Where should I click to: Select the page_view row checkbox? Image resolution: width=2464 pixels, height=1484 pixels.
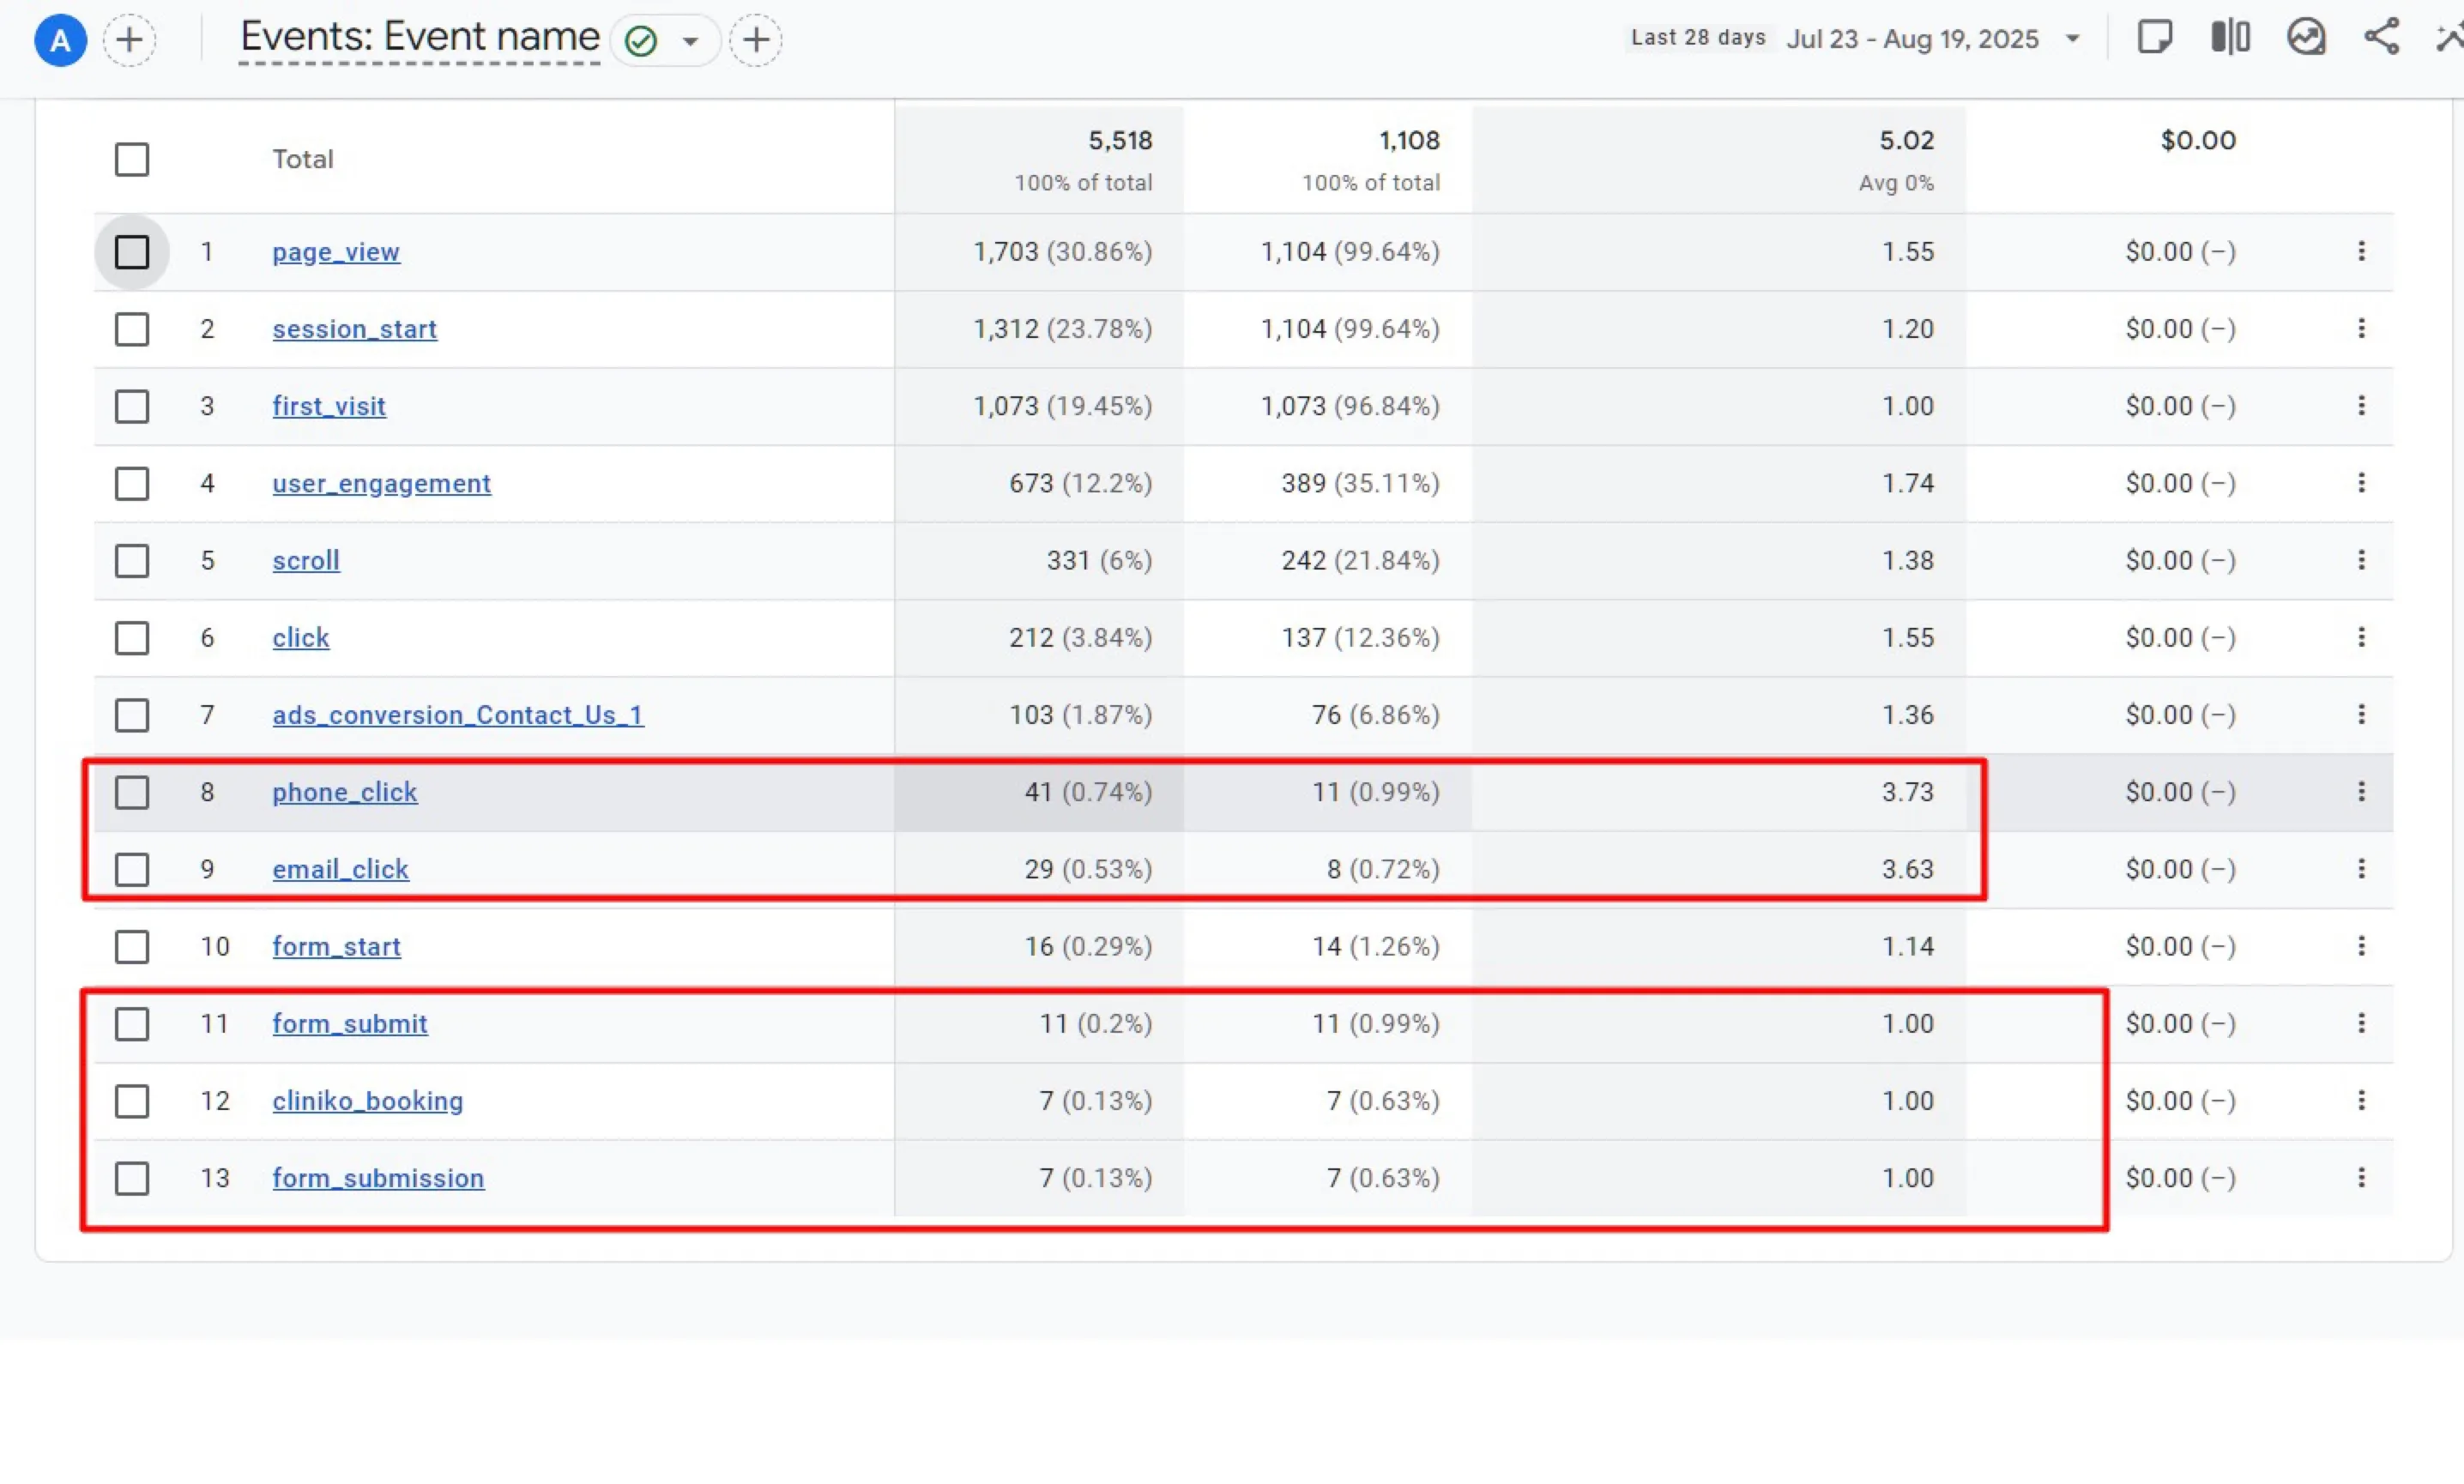pos(132,252)
